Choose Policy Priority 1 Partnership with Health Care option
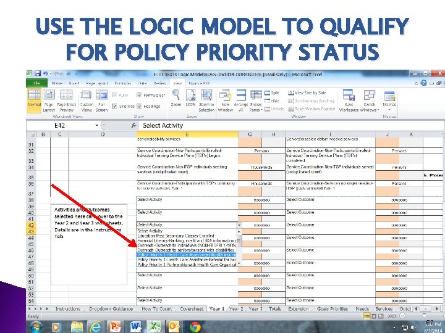445x333 pixels. point(186,265)
